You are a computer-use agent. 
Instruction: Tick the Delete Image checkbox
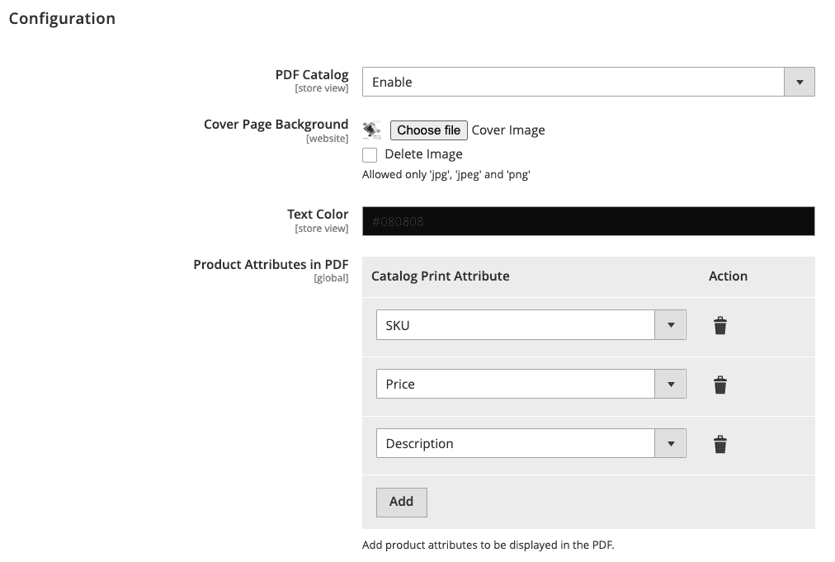[x=370, y=155]
